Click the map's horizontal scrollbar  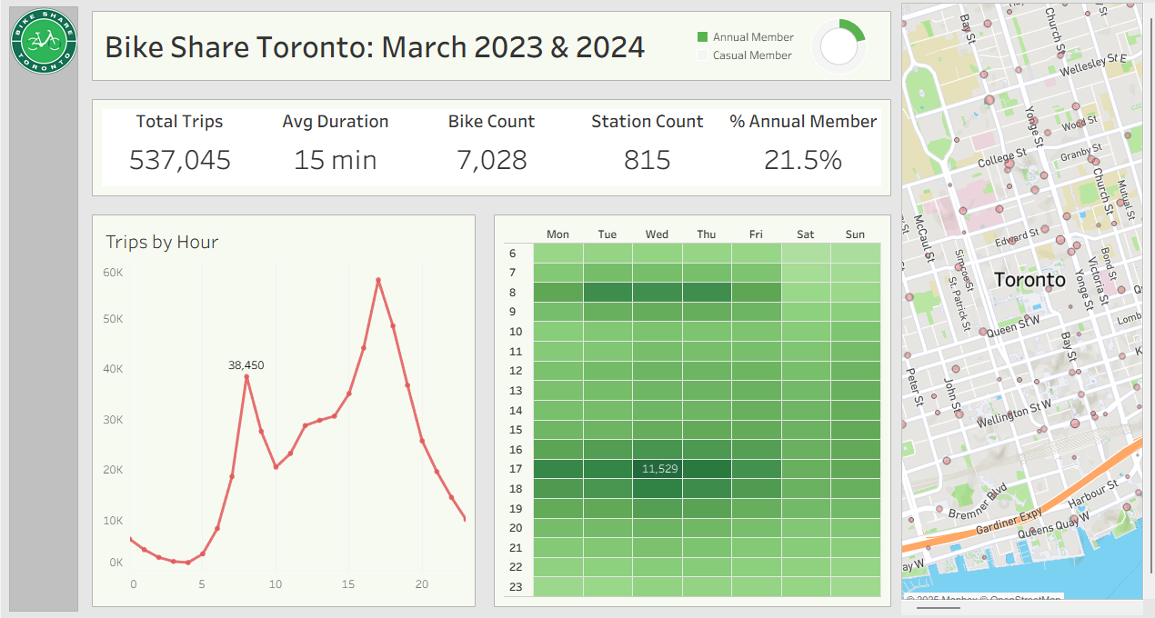point(937,608)
